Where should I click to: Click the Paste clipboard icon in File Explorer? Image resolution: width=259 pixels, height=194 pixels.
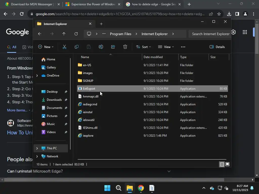click(89, 47)
